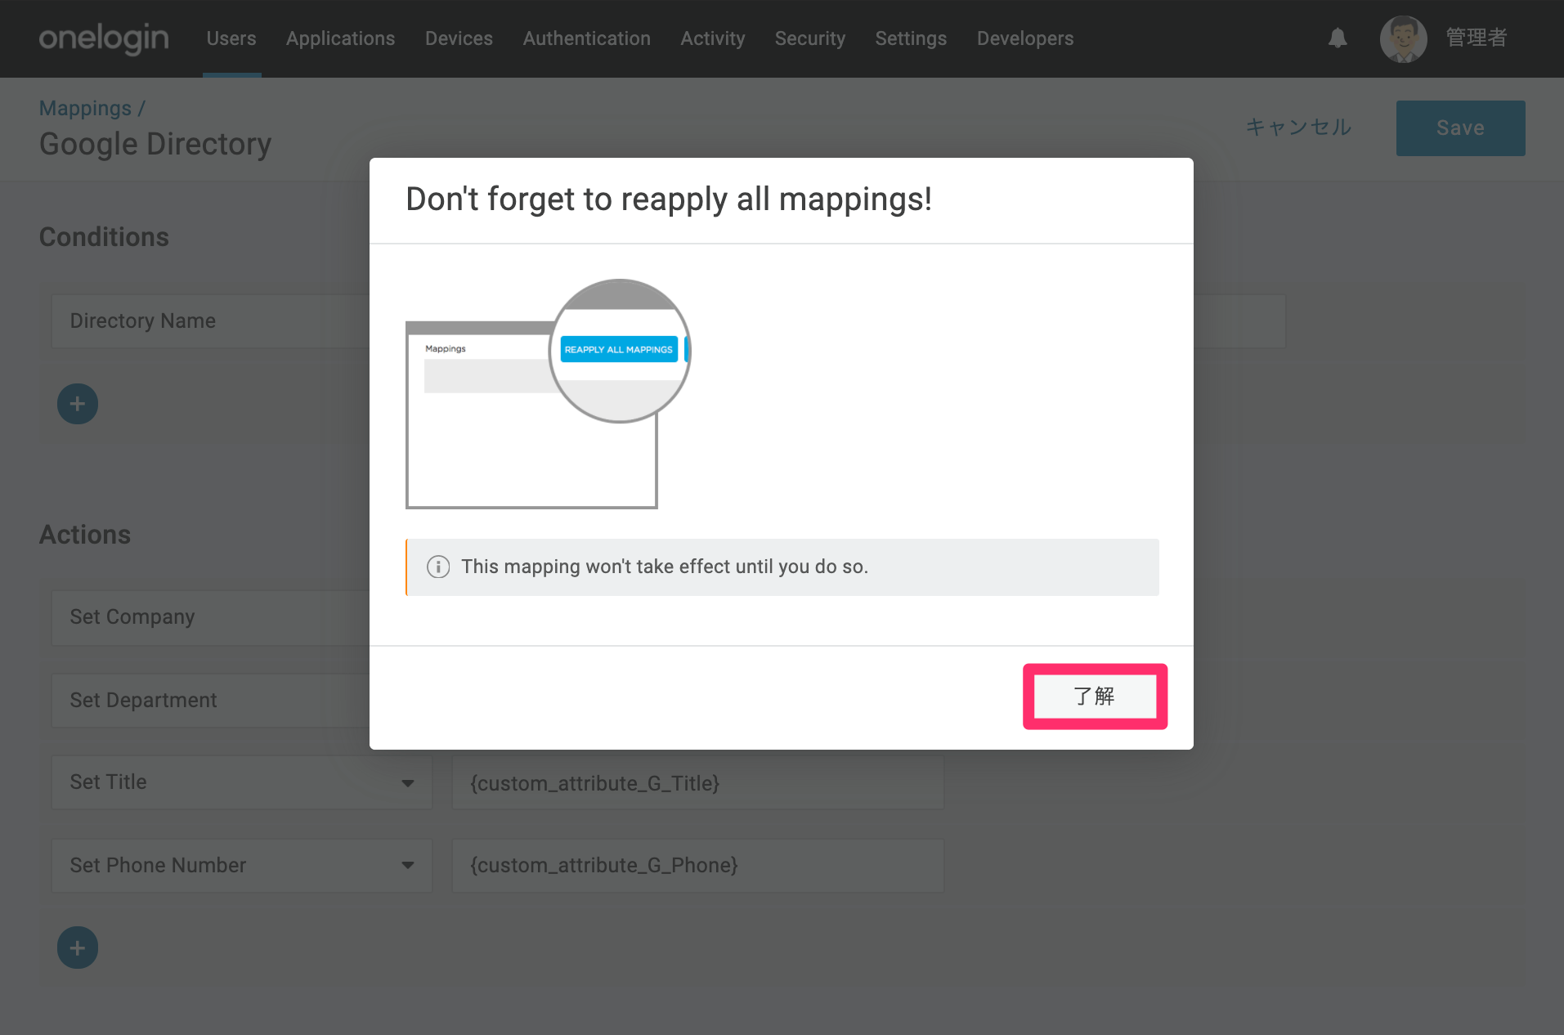Image resolution: width=1564 pixels, height=1035 pixels.
Task: Expand the Set Phone Number dropdown
Action: (242, 866)
